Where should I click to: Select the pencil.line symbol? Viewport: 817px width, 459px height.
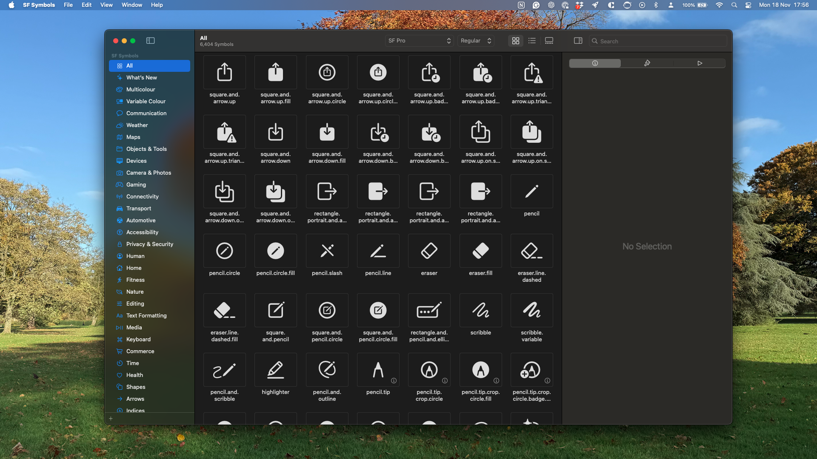(378, 251)
